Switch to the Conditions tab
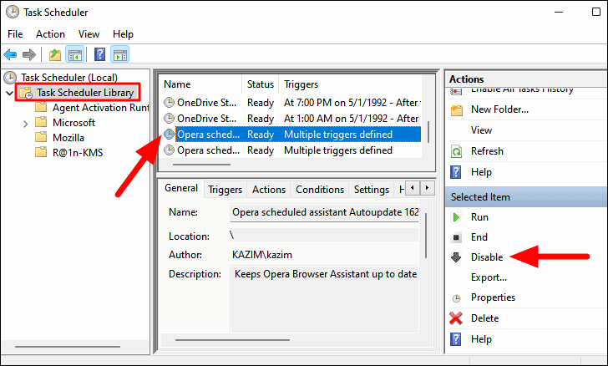This screenshot has width=608, height=366. pyautogui.click(x=320, y=190)
